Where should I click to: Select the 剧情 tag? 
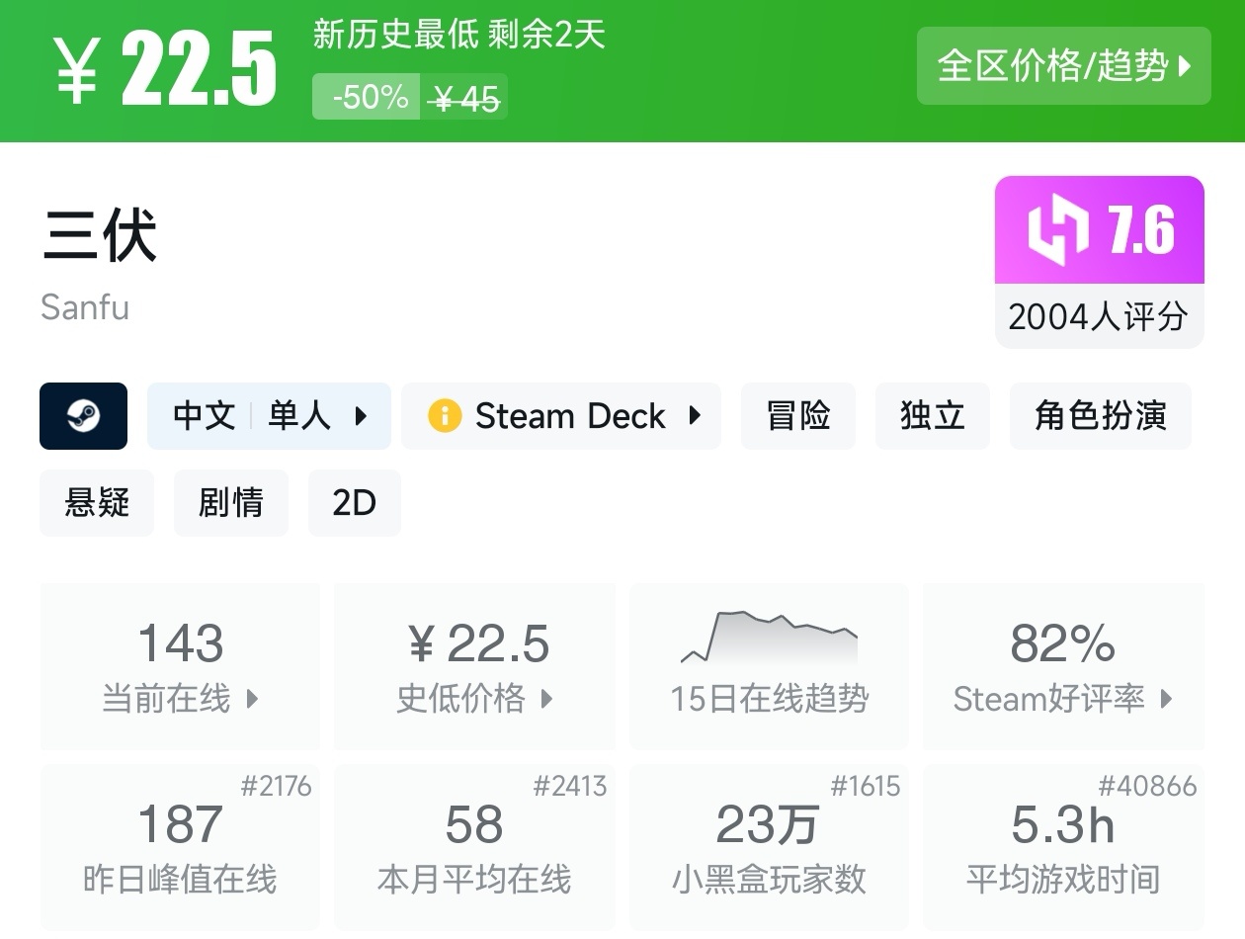(230, 503)
